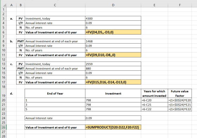Click the 798 investment in row 21

113,105
